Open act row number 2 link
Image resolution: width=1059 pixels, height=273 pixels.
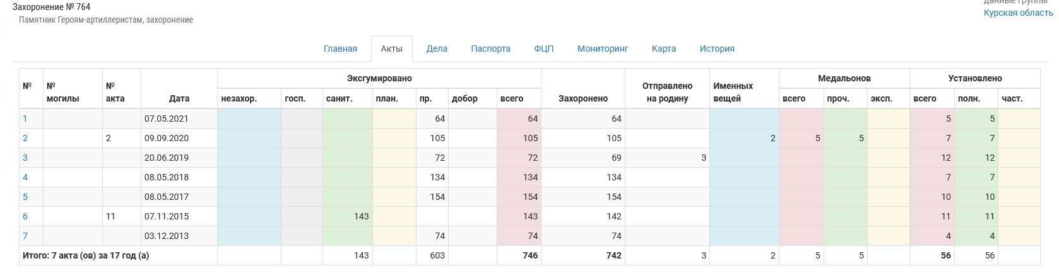[25, 138]
